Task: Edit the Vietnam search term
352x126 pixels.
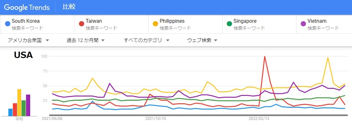Action: pos(324,24)
